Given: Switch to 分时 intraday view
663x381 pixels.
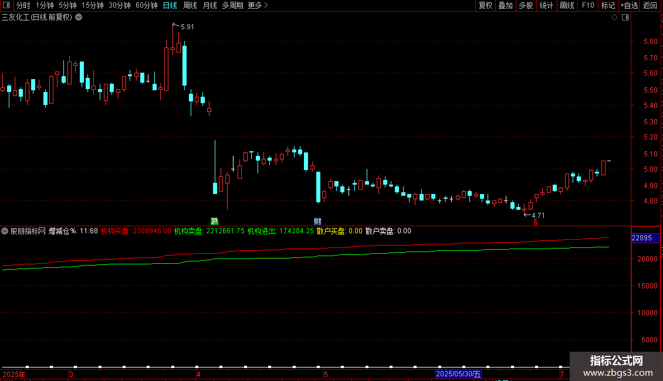Looking at the screenshot, I should pos(23,5).
